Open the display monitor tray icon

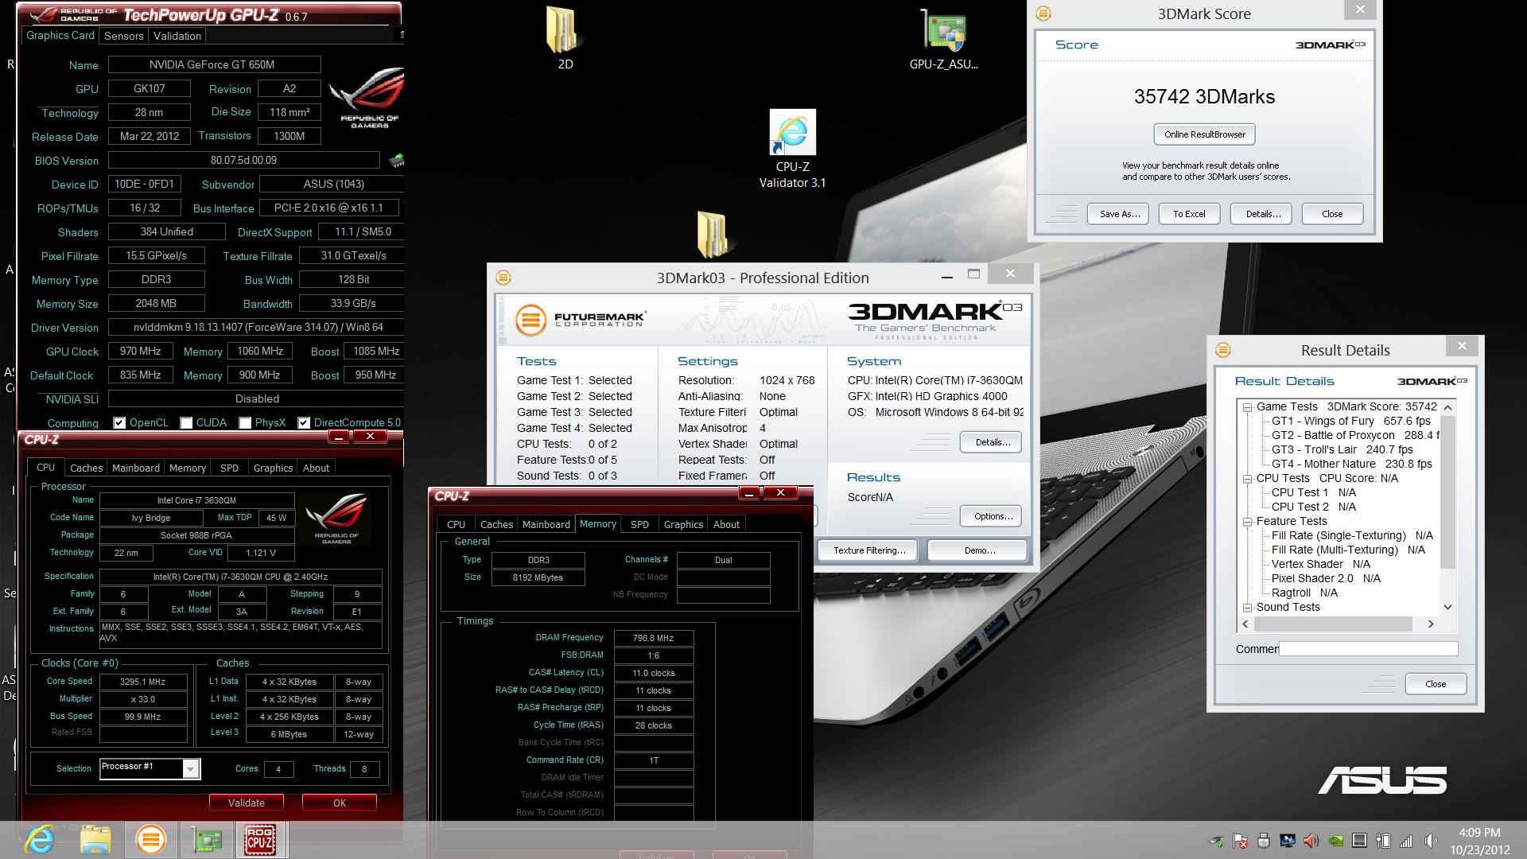tap(1288, 841)
